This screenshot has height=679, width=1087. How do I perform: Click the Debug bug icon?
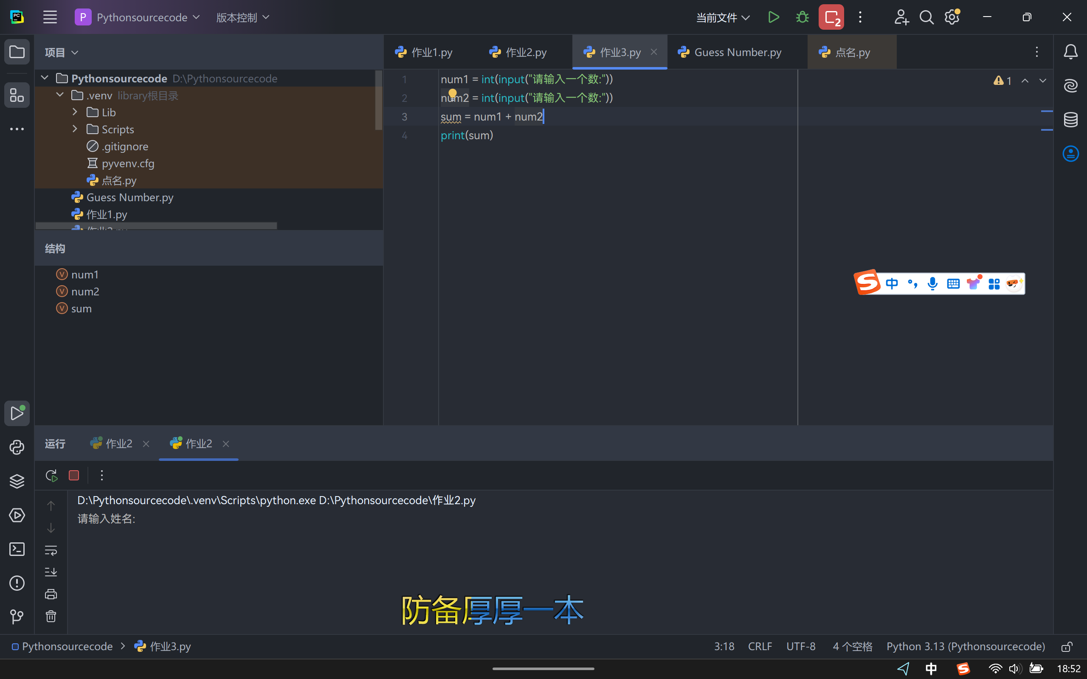point(802,17)
